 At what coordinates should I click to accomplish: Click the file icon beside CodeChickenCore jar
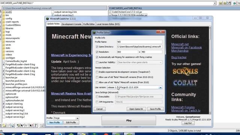pyautogui.click(x=110, y=12)
